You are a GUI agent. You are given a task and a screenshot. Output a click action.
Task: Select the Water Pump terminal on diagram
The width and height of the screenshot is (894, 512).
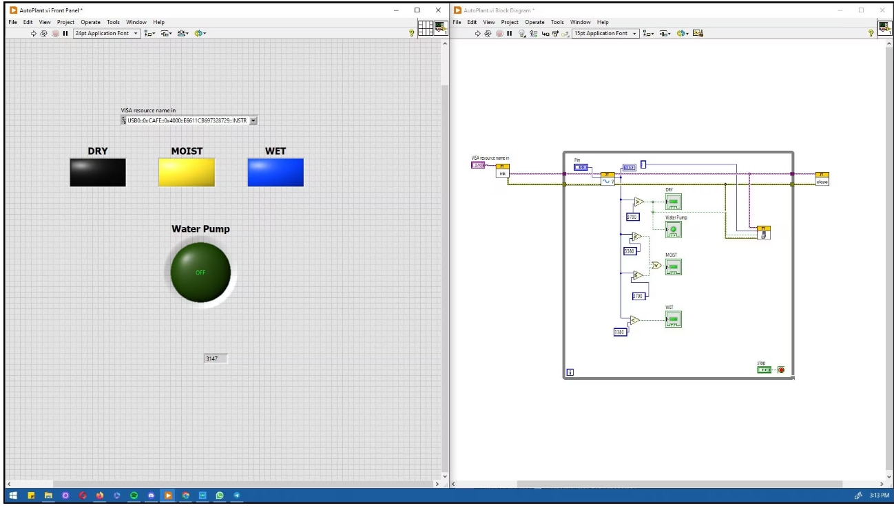click(673, 230)
